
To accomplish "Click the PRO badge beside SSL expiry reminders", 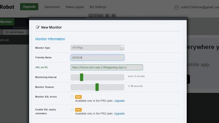I will tap(78, 110).
